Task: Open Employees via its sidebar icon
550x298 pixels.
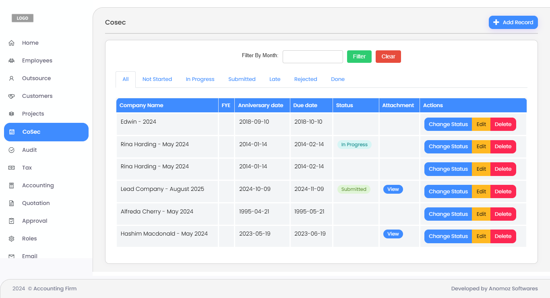Action: tap(12, 61)
